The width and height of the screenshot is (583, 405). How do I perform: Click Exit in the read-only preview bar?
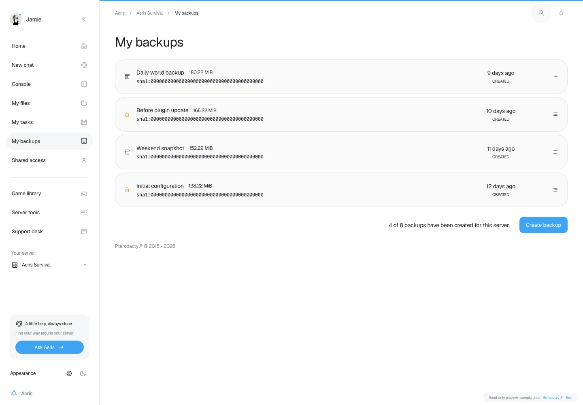[x=569, y=398]
